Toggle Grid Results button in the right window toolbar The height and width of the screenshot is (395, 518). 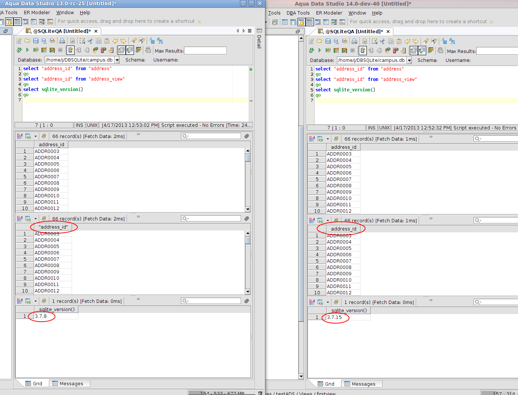414,50
